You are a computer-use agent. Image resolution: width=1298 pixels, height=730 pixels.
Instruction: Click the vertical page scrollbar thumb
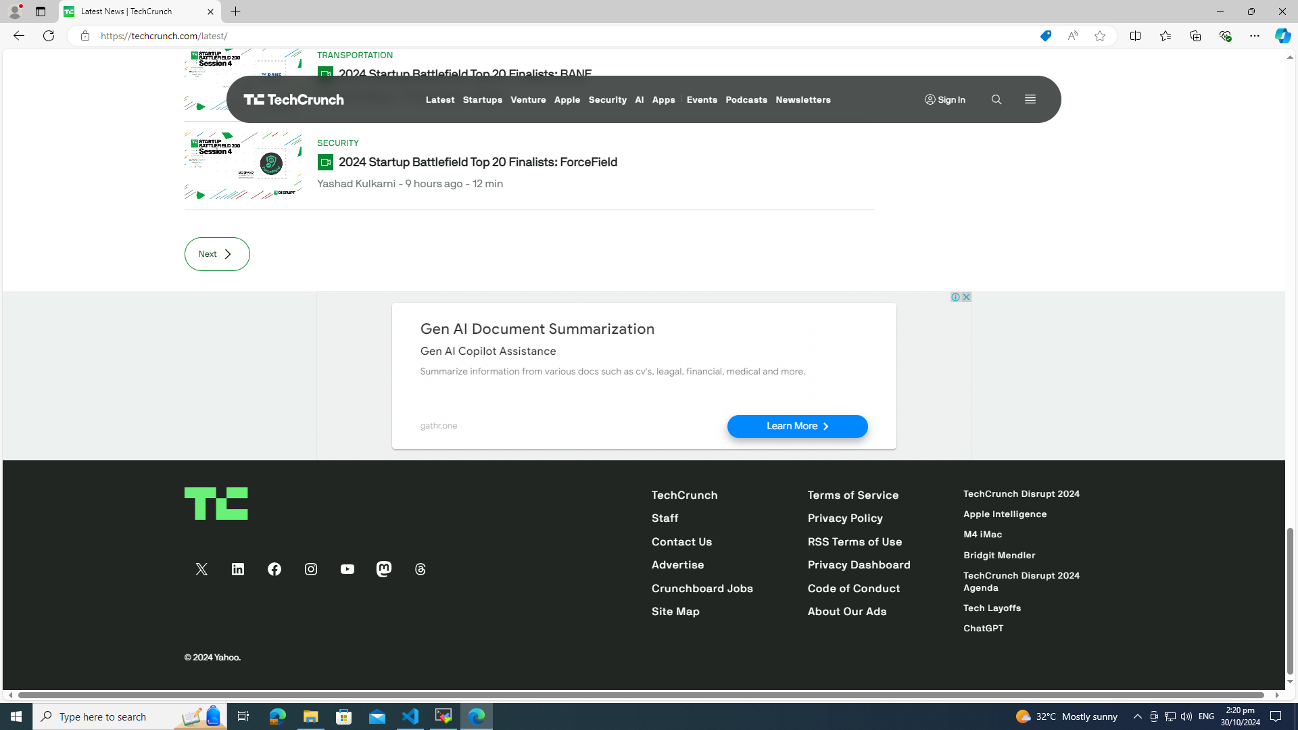click(x=1290, y=602)
